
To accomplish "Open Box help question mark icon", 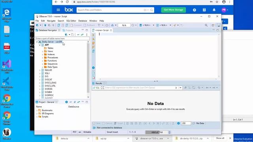I will click(194, 10).
